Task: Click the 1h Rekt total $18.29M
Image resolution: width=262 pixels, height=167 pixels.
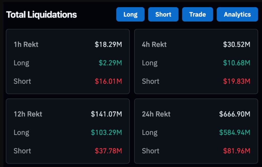Action: pyautogui.click(x=108, y=44)
